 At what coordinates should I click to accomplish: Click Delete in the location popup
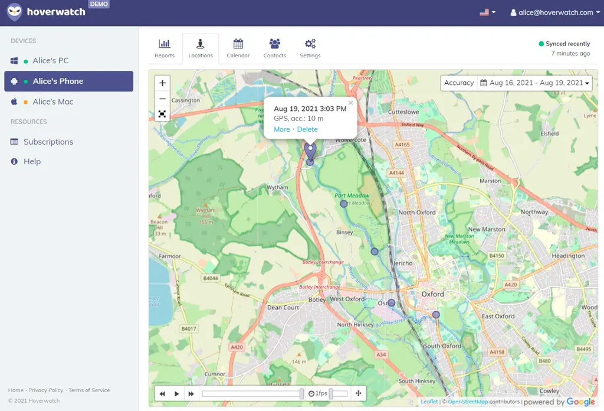(x=307, y=129)
